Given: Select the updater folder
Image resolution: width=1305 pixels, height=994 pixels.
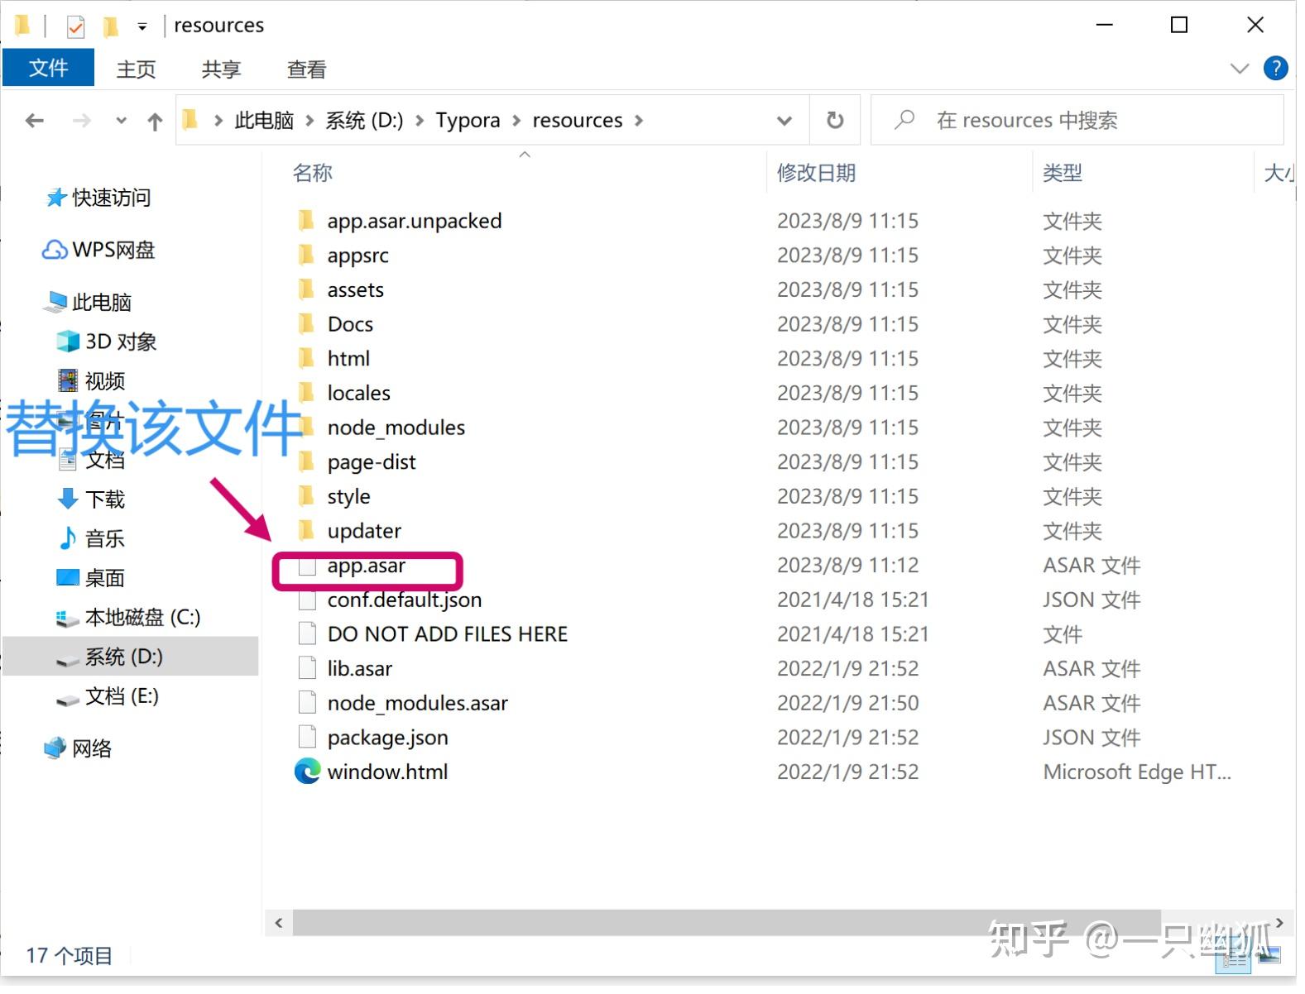Looking at the screenshot, I should 364,531.
